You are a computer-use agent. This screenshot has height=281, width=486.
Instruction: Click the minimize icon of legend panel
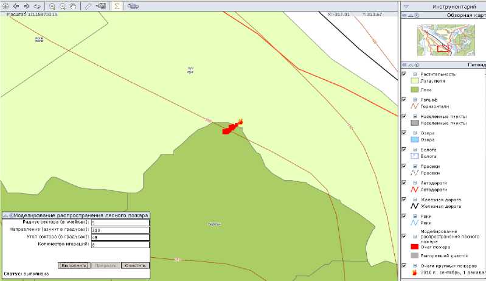[411, 64]
